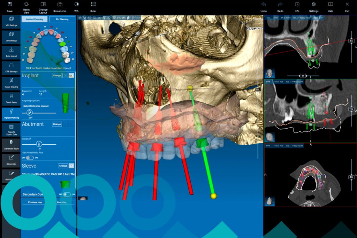Viewport: 357px width, 238px height.
Task: Open the Info panel
Action: [297, 7]
